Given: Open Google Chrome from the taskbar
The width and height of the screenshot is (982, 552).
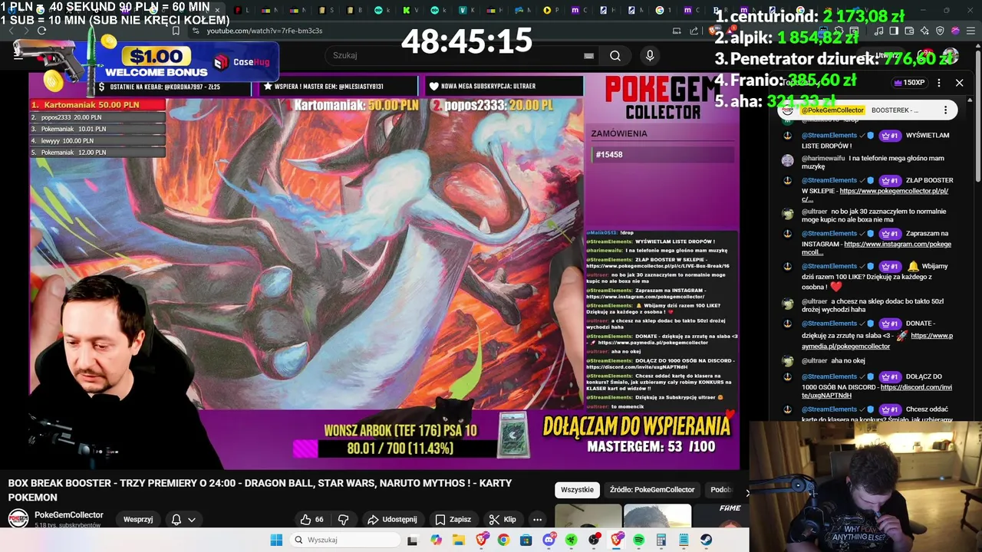Looking at the screenshot, I should click(503, 540).
